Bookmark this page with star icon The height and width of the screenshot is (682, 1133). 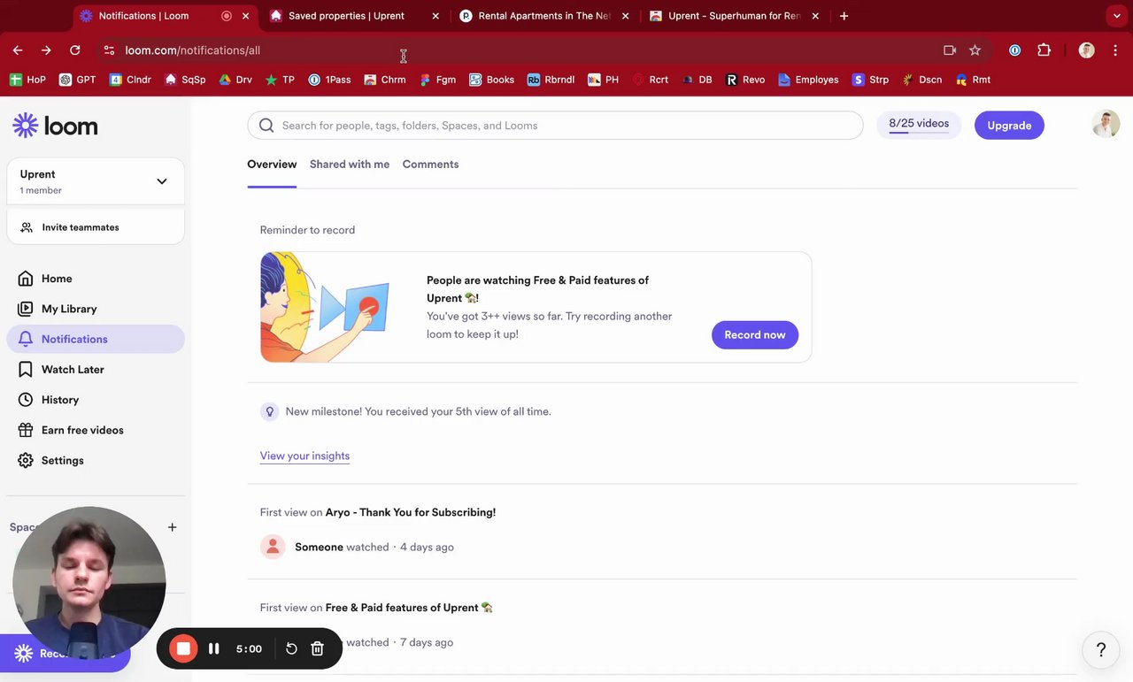[975, 50]
